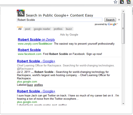Open second Robert Scoble - Google+ result about Twitter

coord(36,91)
